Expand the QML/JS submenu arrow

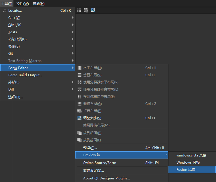click(x=73, y=25)
